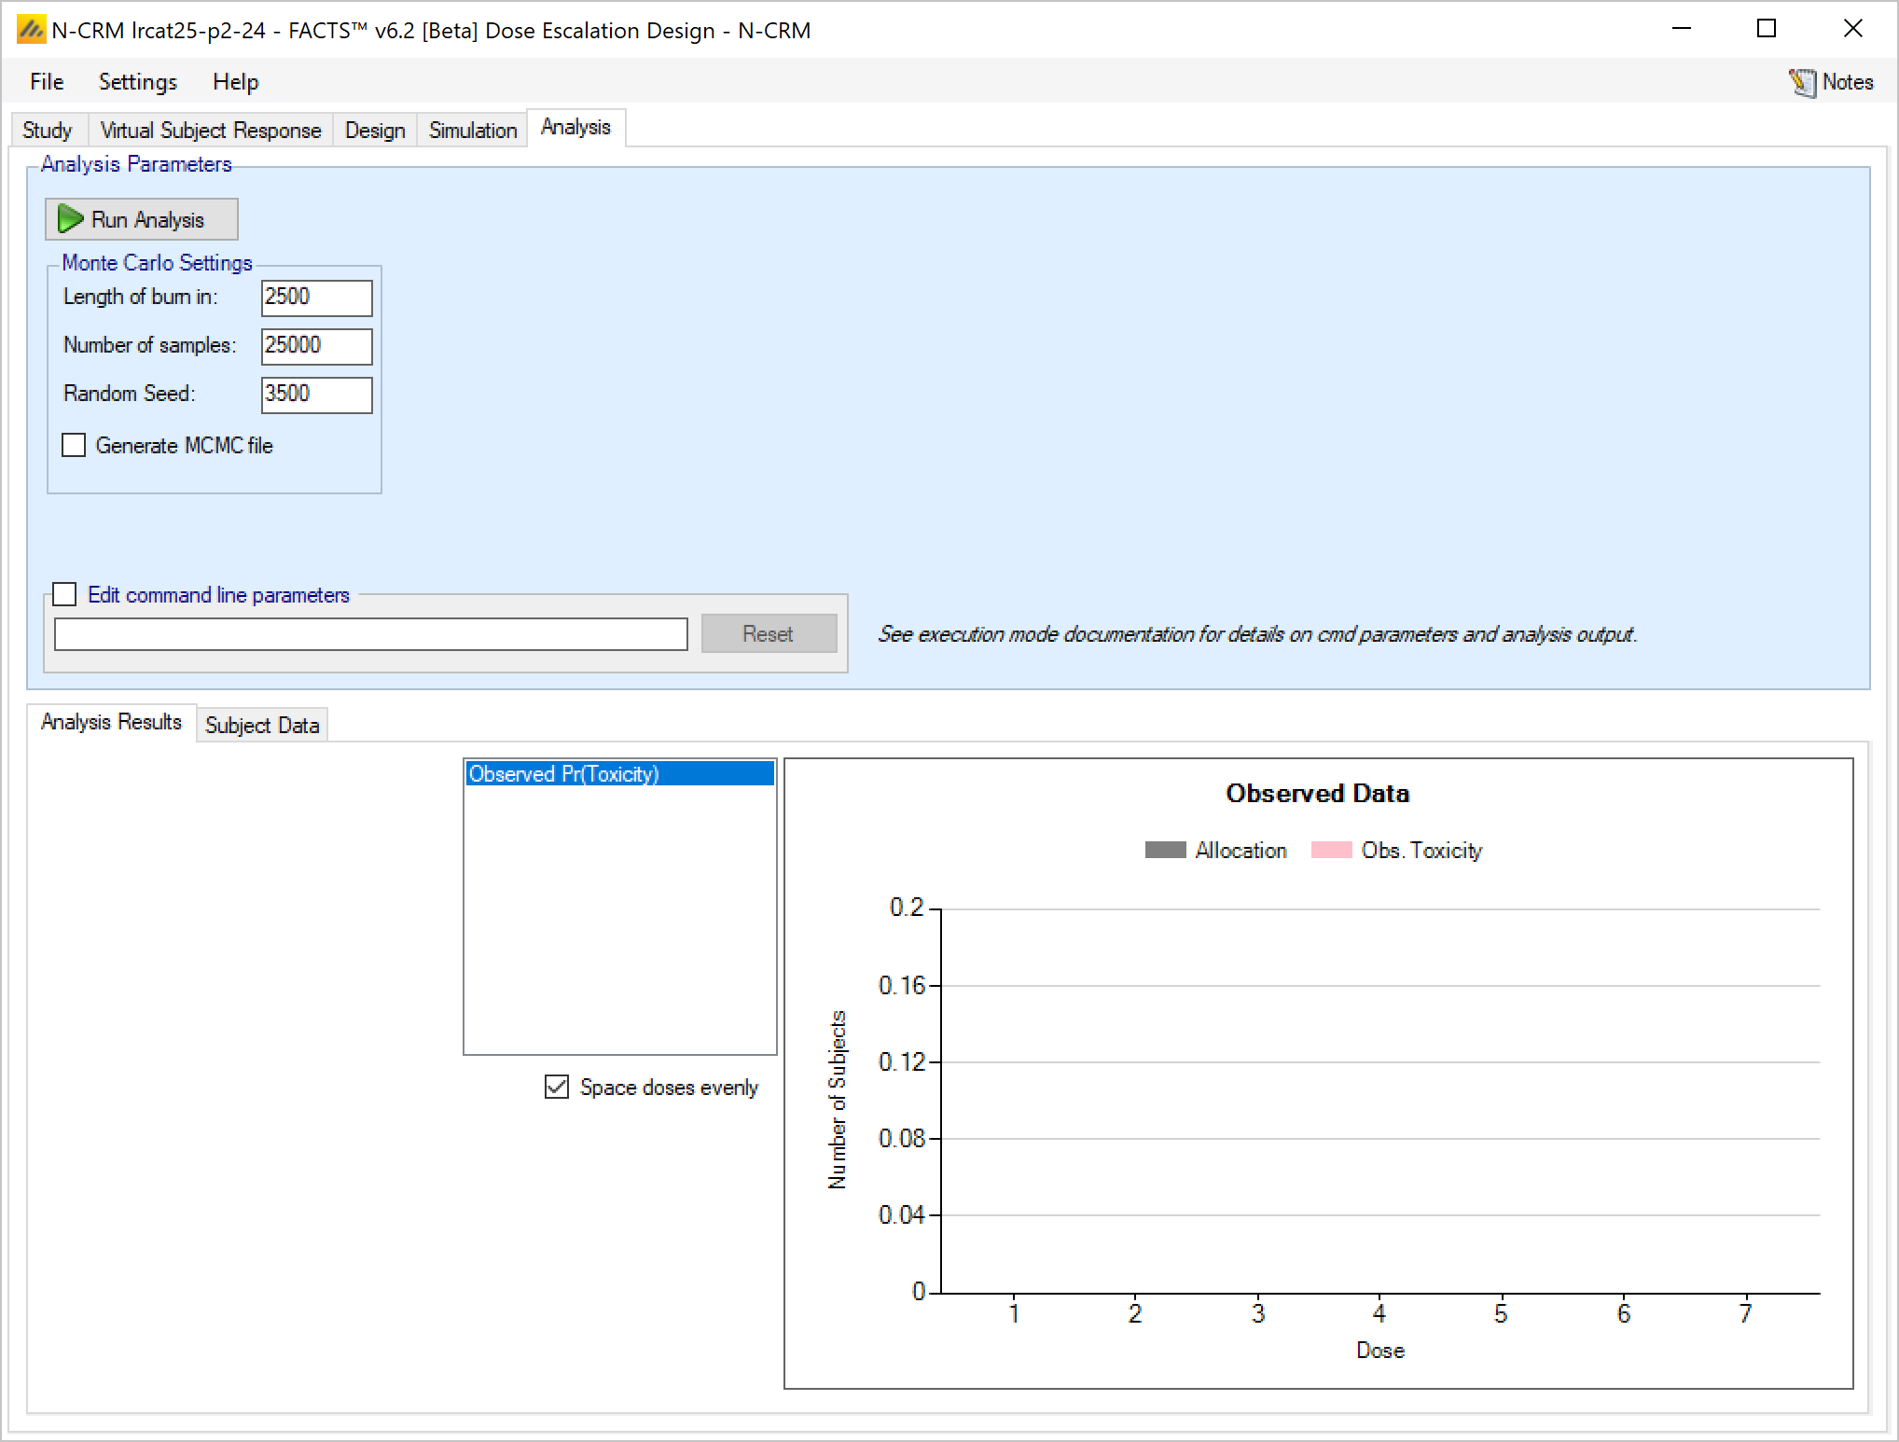Open the Settings menu
This screenshot has width=1899, height=1442.
[137, 82]
